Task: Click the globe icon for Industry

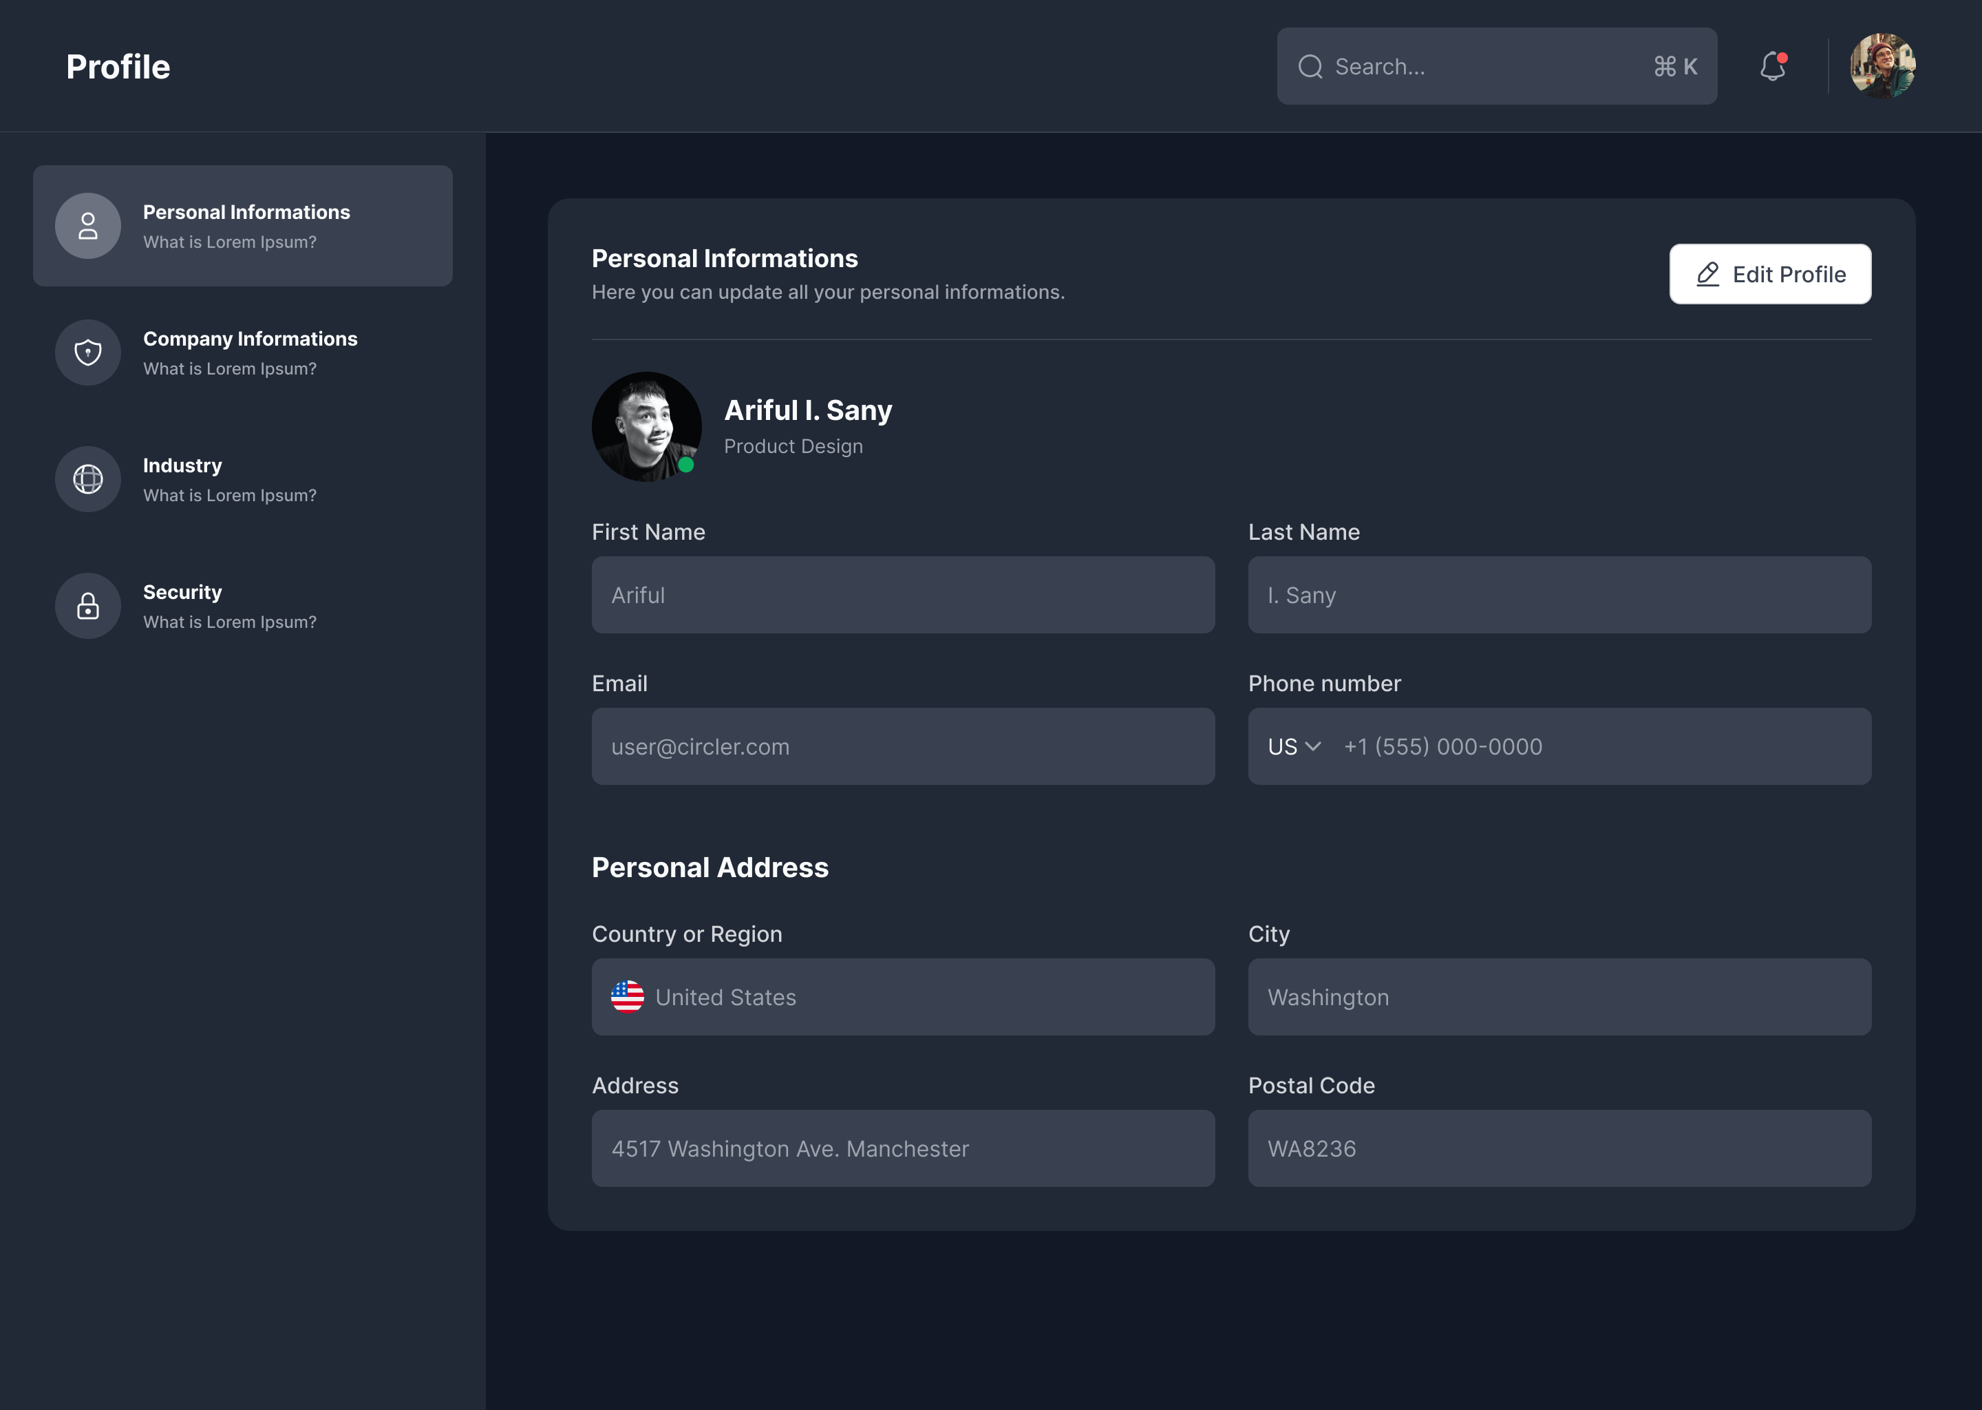Action: (x=87, y=479)
